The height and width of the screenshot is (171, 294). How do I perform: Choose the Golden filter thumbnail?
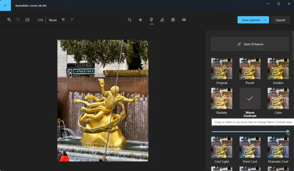[x=278, y=69]
